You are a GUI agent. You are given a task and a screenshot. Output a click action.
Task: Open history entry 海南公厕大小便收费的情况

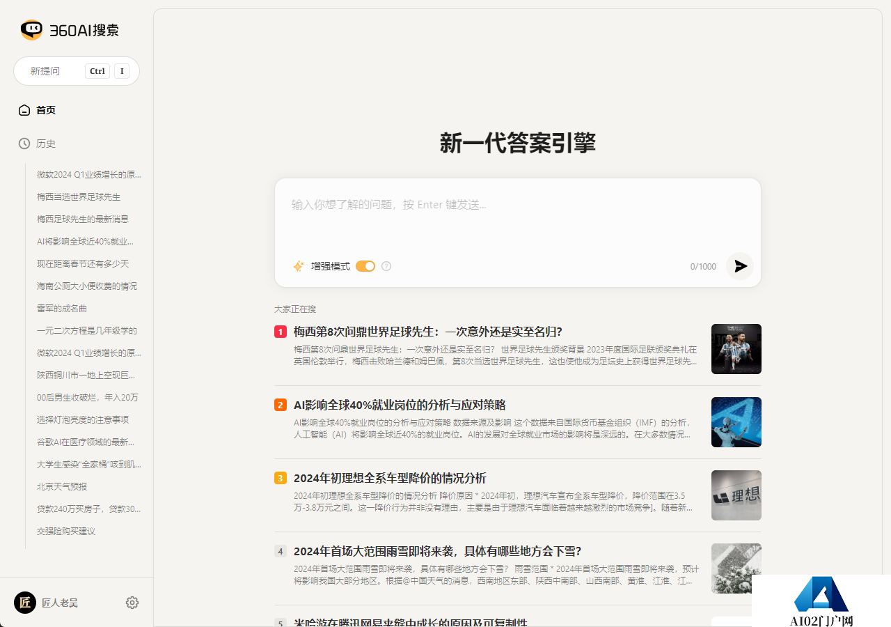tap(87, 286)
